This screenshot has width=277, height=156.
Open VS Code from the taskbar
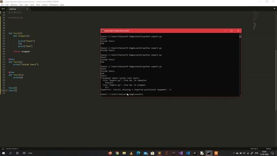(x=188, y=153)
